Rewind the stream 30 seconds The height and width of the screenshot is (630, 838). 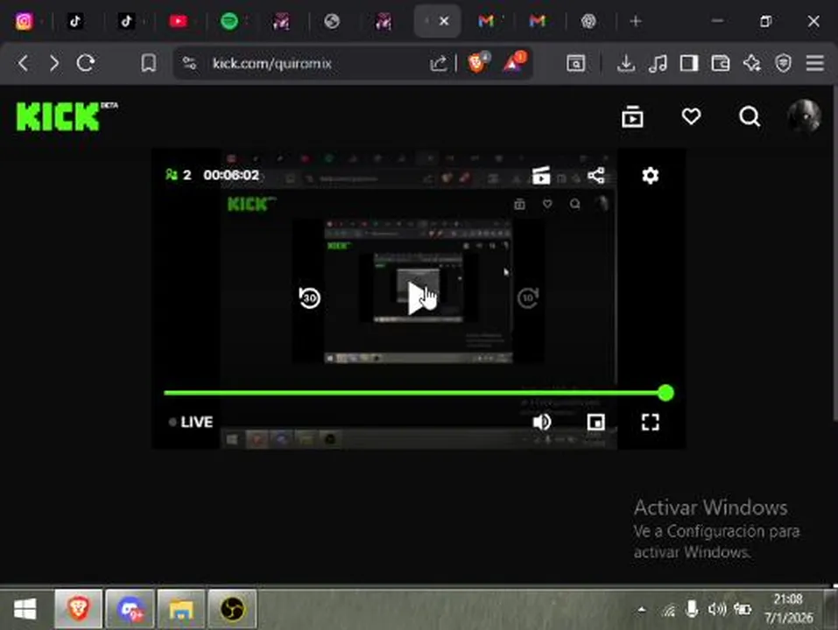click(309, 297)
